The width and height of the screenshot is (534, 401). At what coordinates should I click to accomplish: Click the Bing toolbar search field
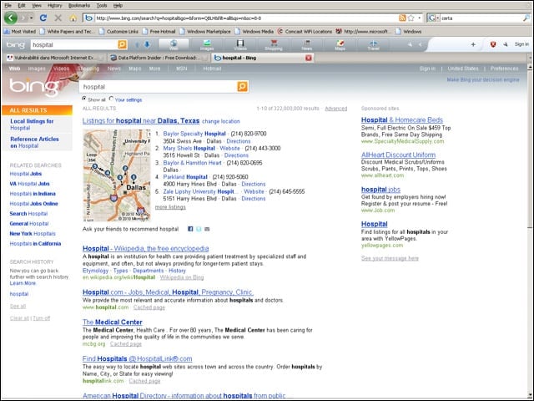[73, 44]
